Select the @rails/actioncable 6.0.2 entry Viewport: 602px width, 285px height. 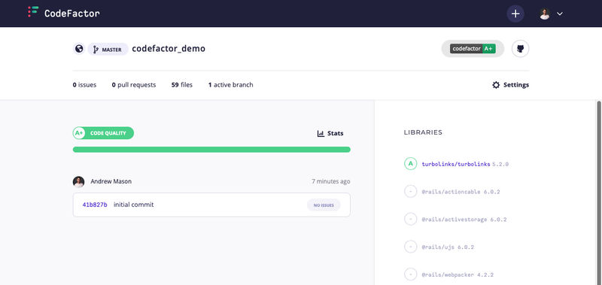click(x=461, y=192)
